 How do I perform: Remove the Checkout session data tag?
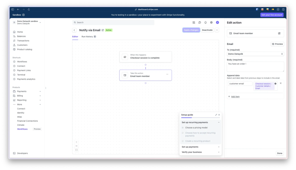click(275, 84)
